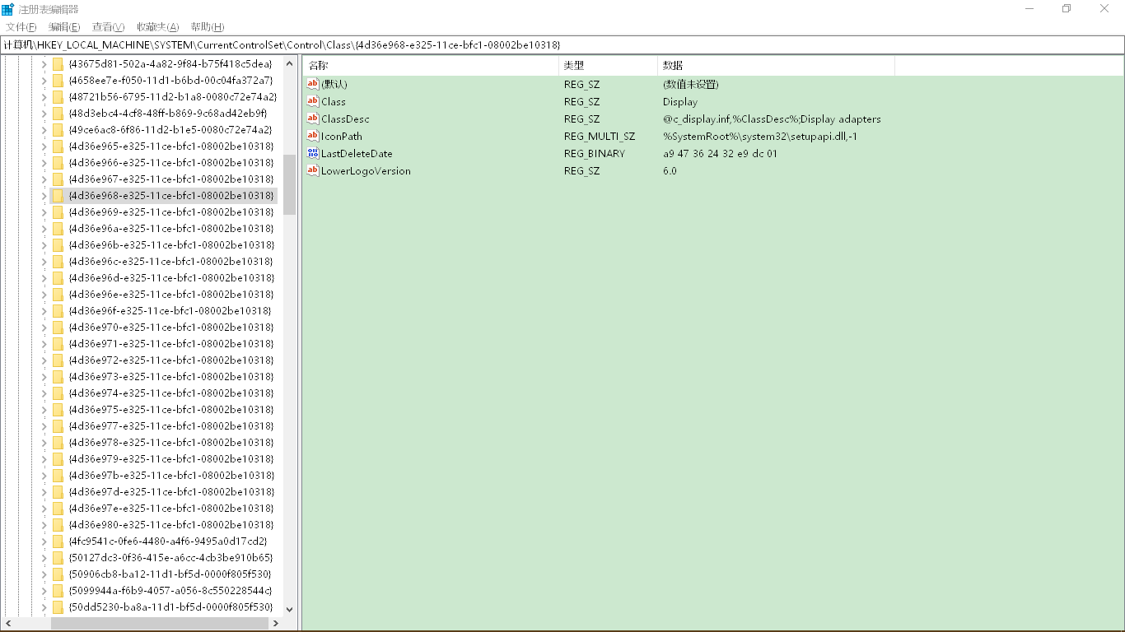Open the 查看(V) menu
1125x632 pixels.
pos(109,27)
